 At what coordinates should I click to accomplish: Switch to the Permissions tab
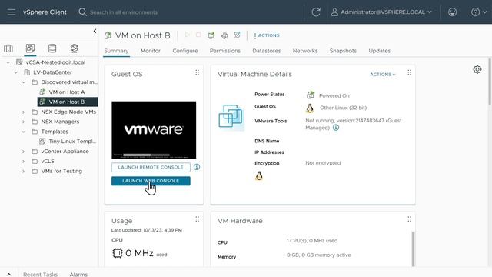(225, 51)
